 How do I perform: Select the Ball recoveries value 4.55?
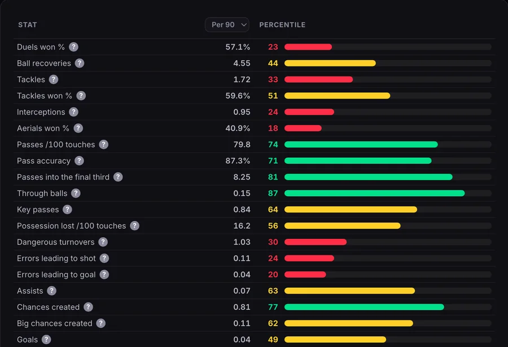click(x=242, y=64)
